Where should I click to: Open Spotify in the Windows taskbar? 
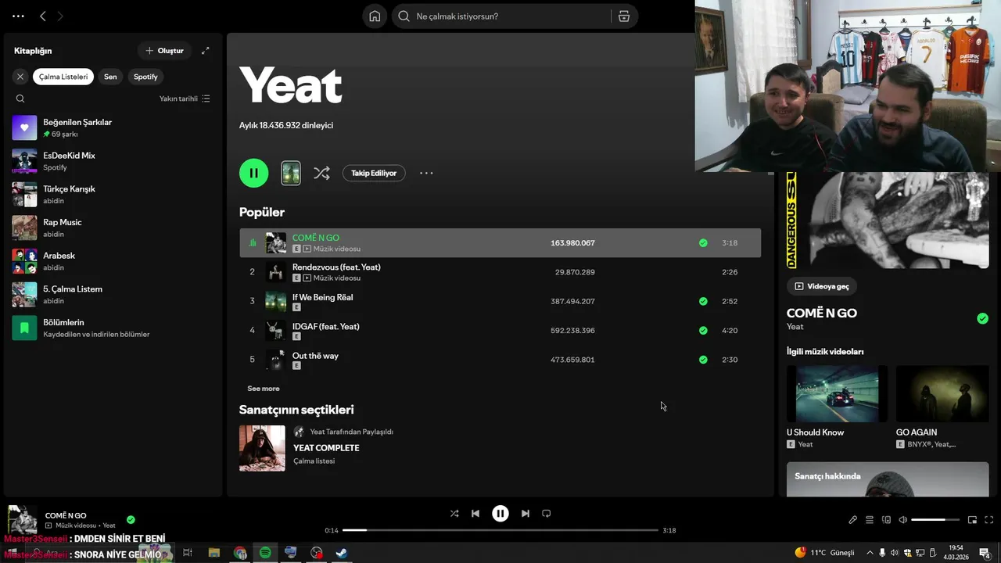coord(265,552)
